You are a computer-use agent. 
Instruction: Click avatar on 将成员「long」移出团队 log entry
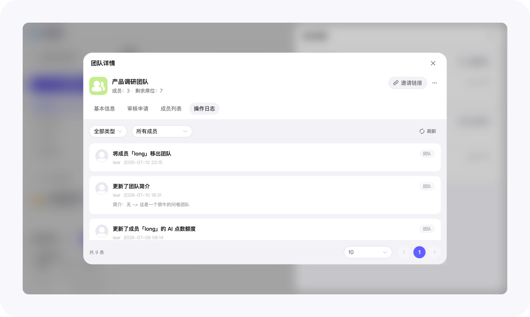point(102,156)
